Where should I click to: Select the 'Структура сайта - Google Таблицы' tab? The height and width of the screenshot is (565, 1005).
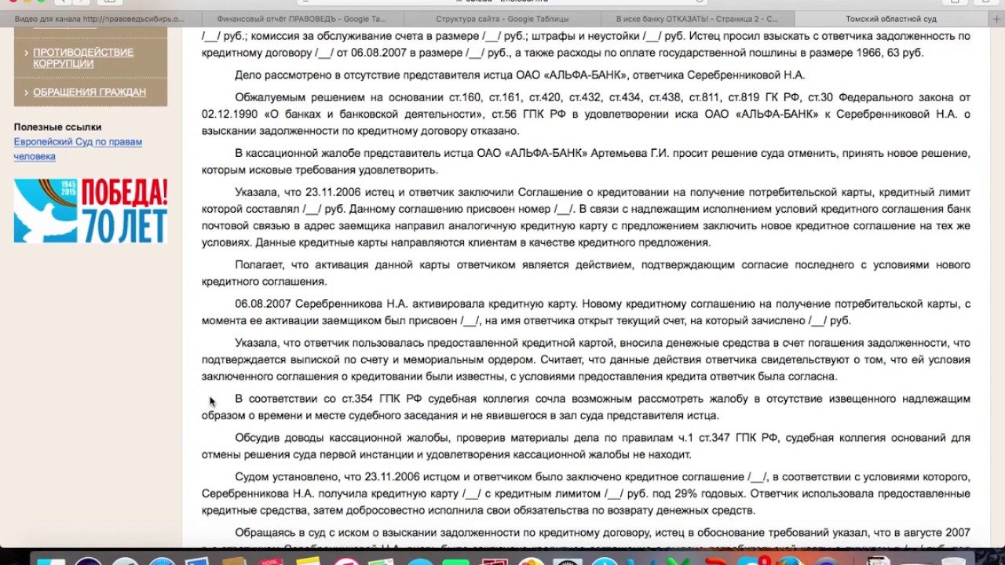tap(502, 18)
